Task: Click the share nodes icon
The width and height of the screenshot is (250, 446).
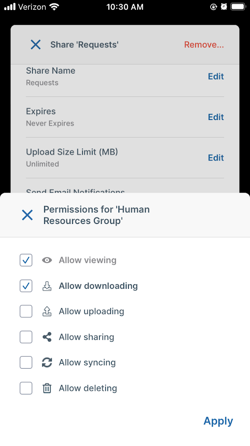Action: [47, 337]
